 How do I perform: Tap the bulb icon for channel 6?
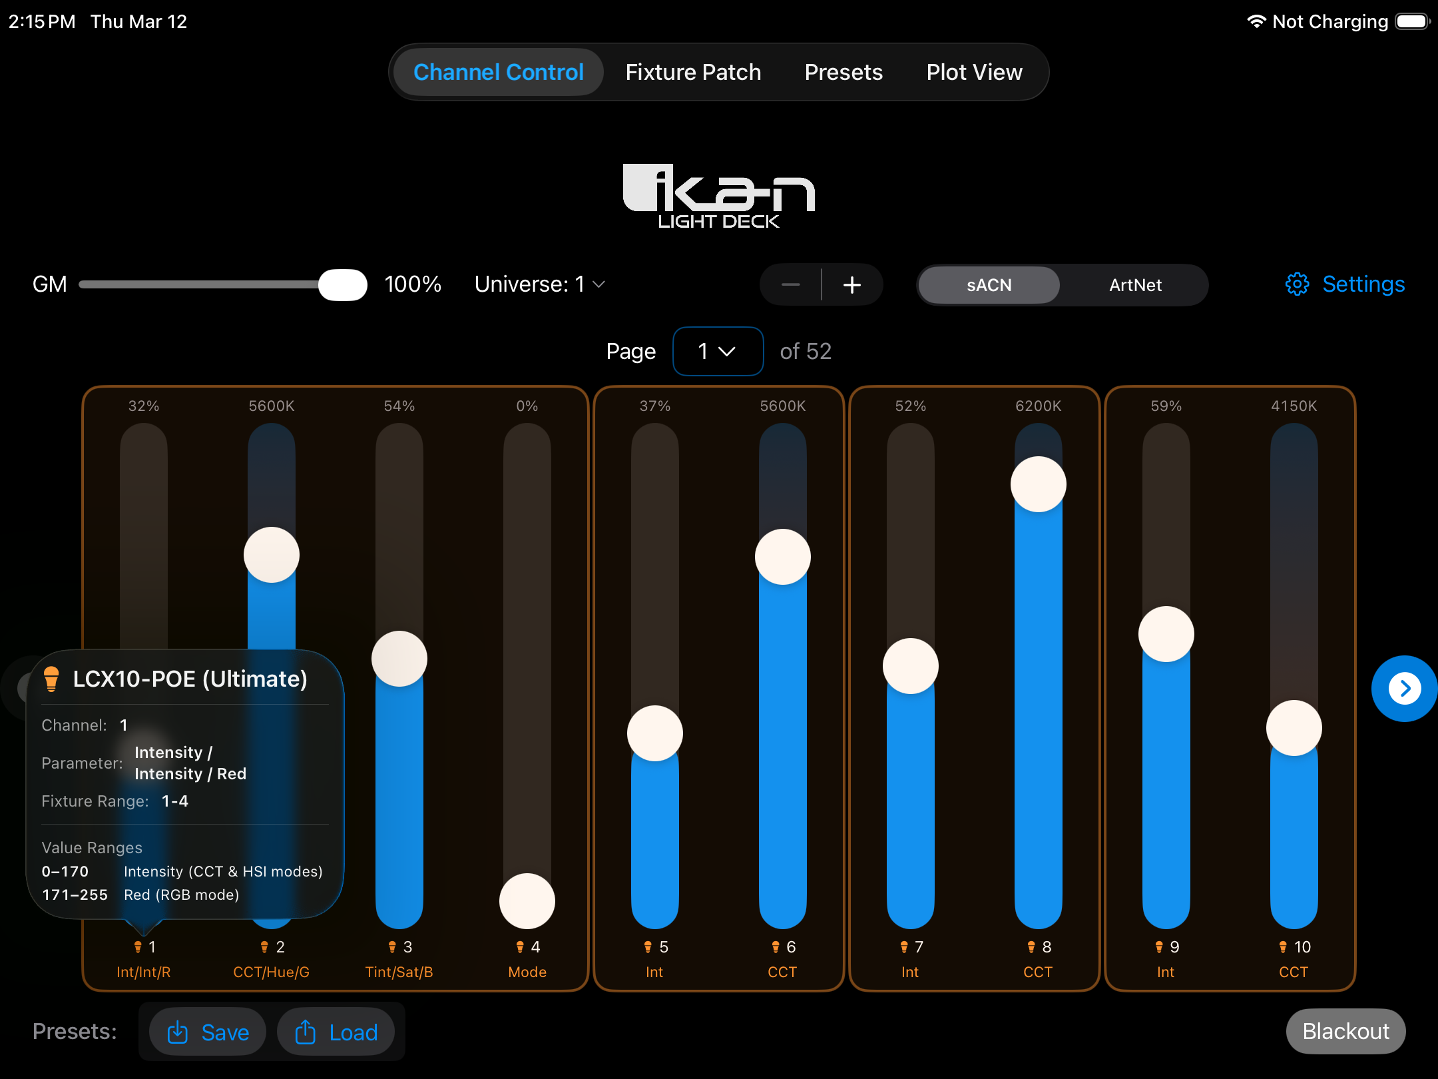[776, 946]
